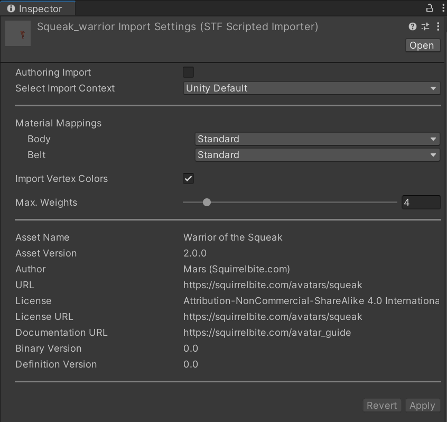Click the Inspector lock icon
This screenshot has height=422, width=447.
point(430,8)
